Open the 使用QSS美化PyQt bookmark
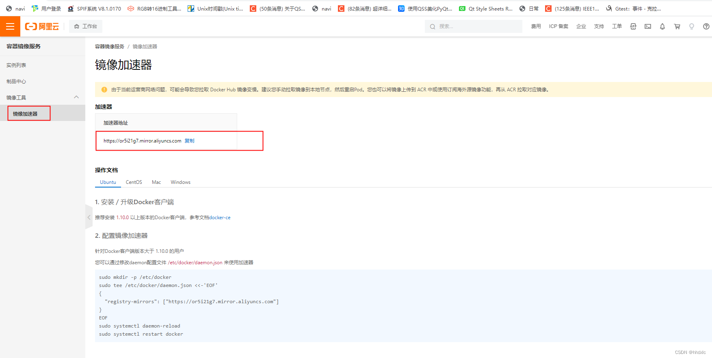Viewport: 712px width, 358px height. point(425,9)
